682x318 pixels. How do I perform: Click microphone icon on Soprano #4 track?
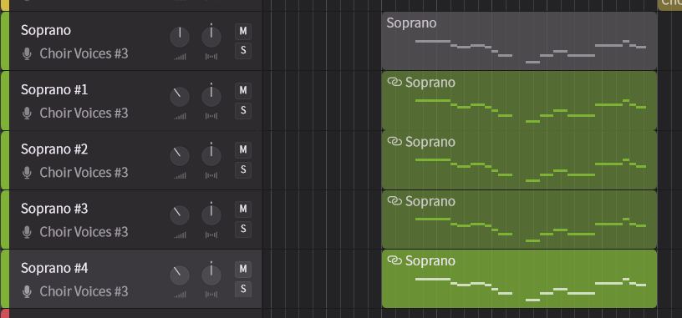tap(27, 291)
